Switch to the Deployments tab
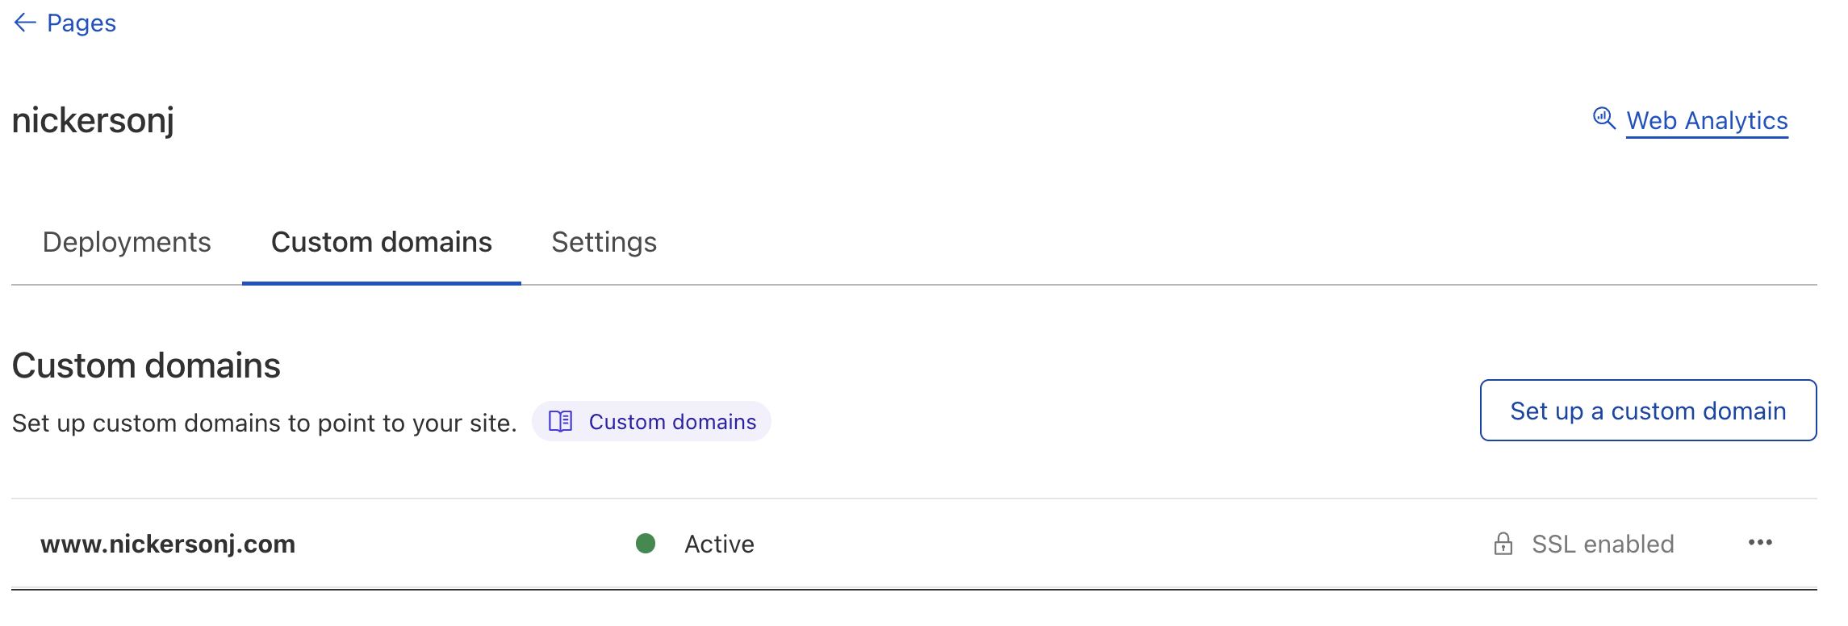 tap(127, 242)
